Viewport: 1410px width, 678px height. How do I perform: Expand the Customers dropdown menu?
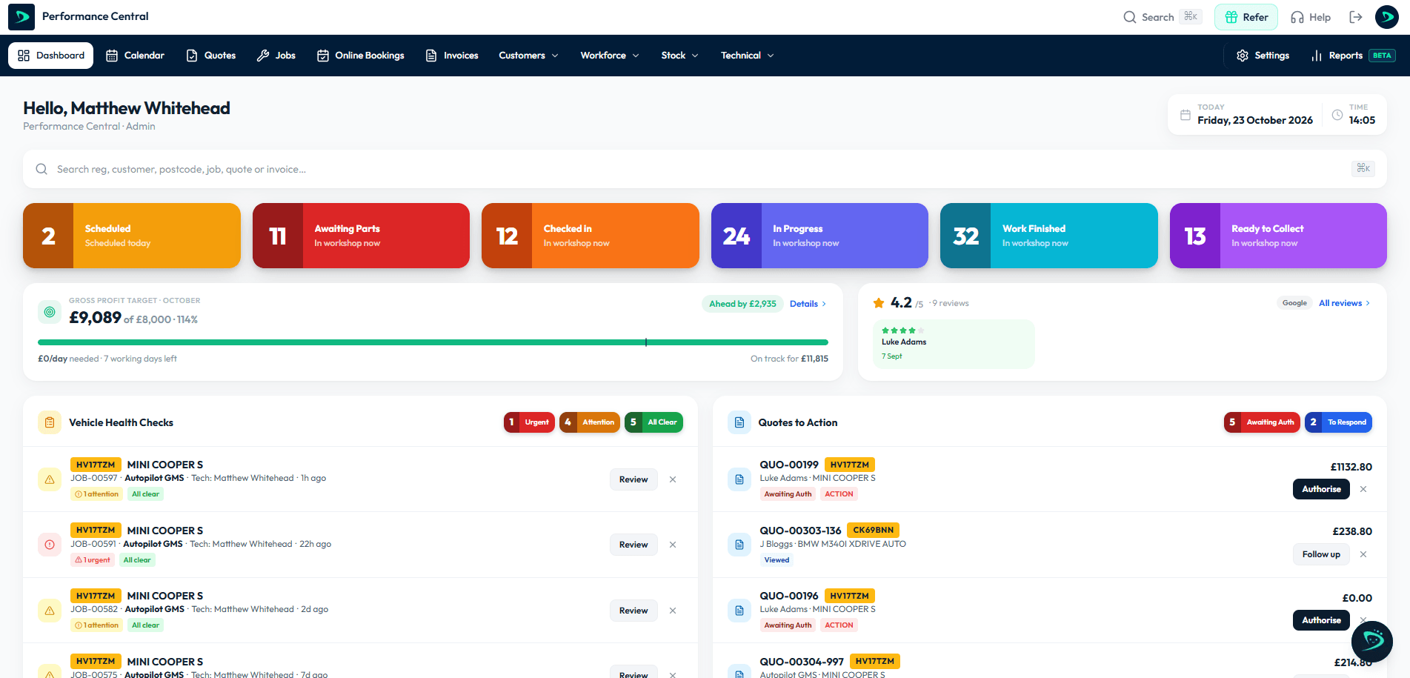point(528,56)
